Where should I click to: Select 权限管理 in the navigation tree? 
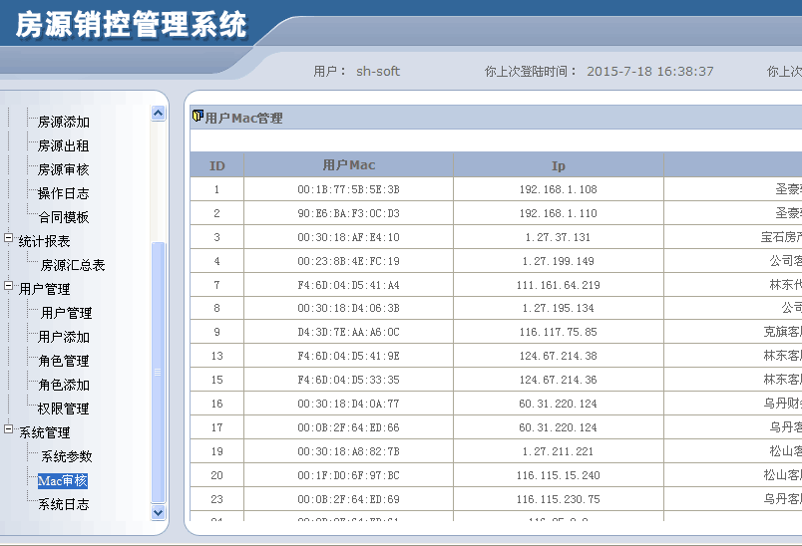click(64, 409)
